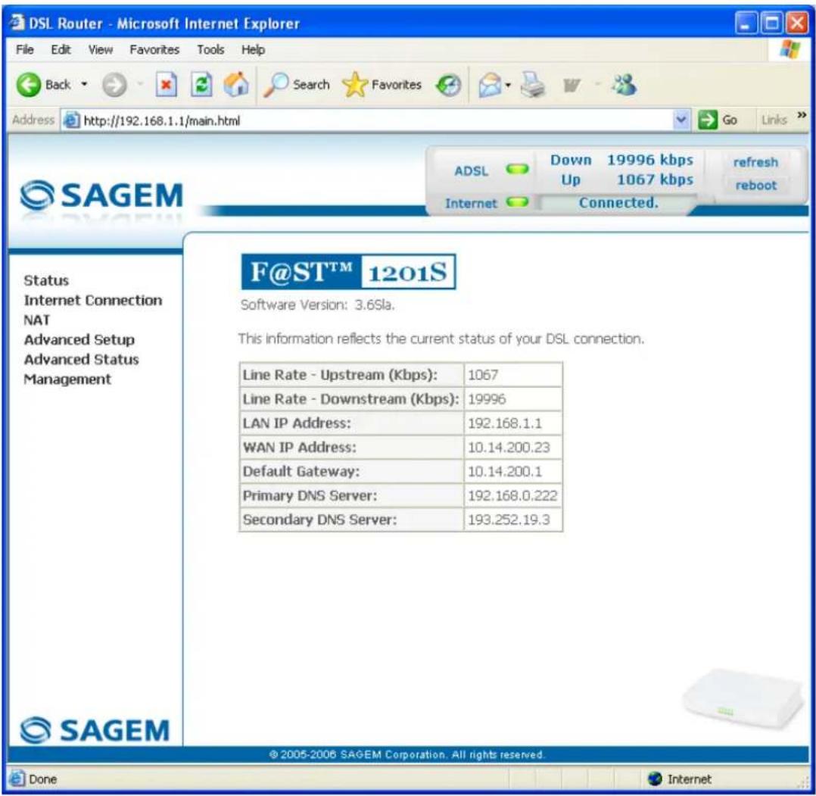This screenshot has height=796, width=816.
Task: Click the Line Rate - Upstream label
Action: [x=340, y=375]
